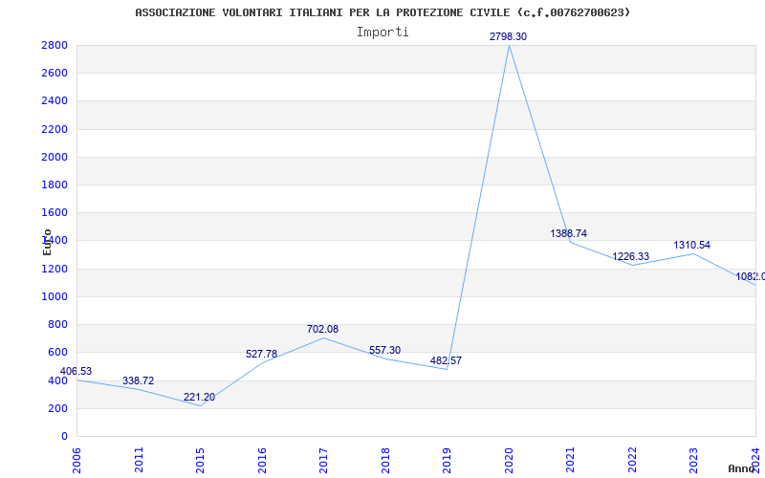Image resolution: width=765 pixels, height=478 pixels.
Task: Click the 482.57 data label
Action: tap(446, 361)
